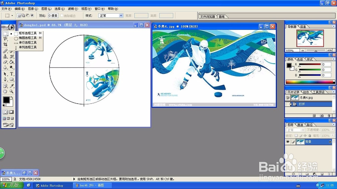Select 'Intersect with selection' mode button
Screen dimensions: 337x189
coord(32,15)
